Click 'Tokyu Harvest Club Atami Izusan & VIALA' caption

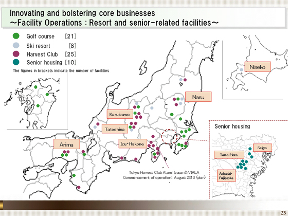pyautogui.click(x=164, y=172)
